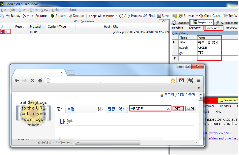Click the ABCDE search value cell
This screenshot has width=239, height=155.
point(209,48)
